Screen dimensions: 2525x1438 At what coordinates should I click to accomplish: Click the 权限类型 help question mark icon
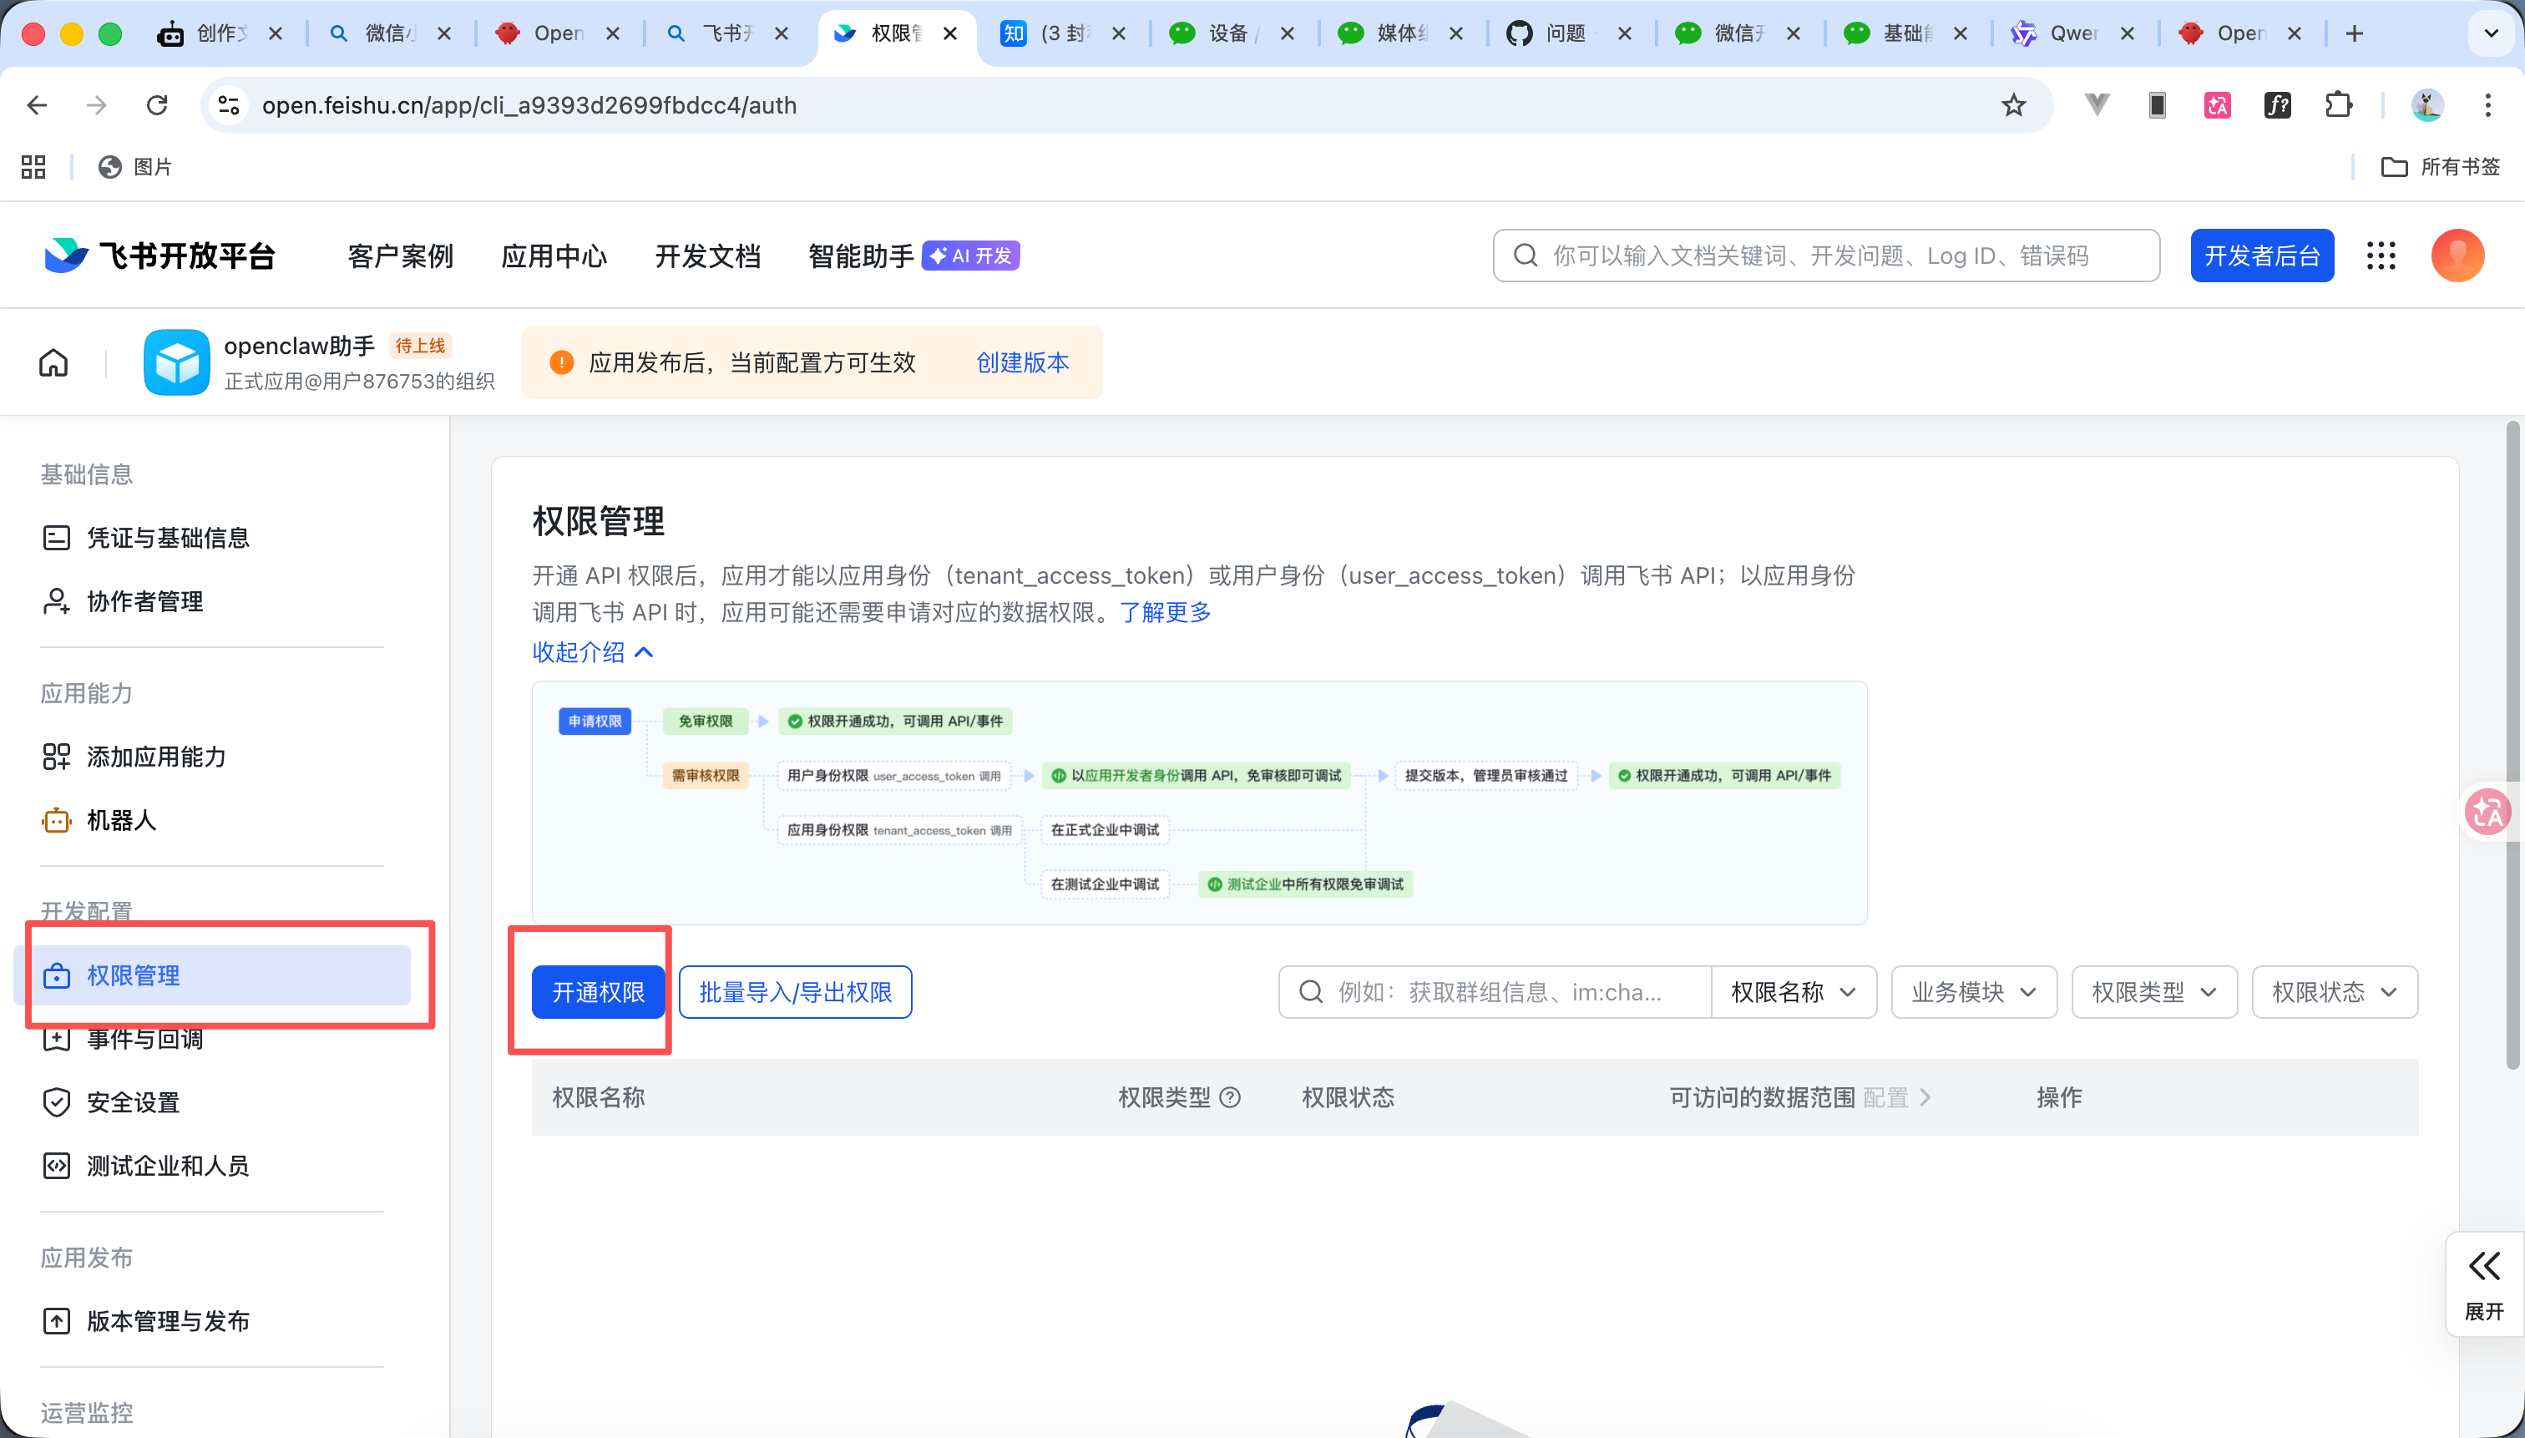[1229, 1098]
